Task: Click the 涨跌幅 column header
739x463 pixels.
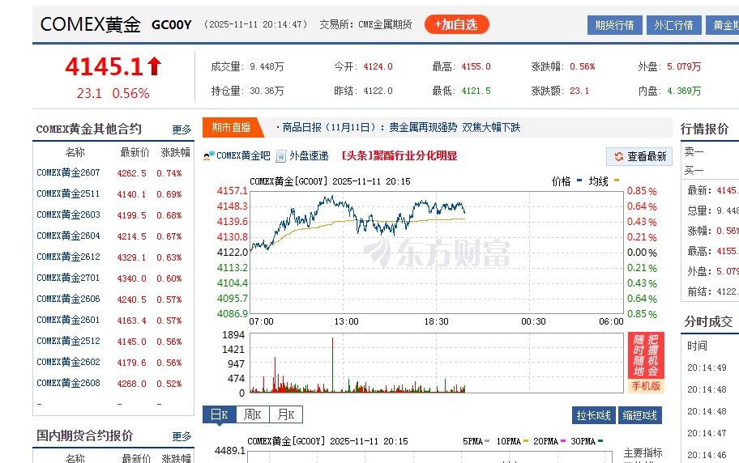Action: 175,152
